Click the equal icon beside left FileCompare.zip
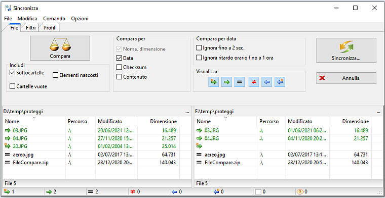385x198 pixels. click(8, 163)
